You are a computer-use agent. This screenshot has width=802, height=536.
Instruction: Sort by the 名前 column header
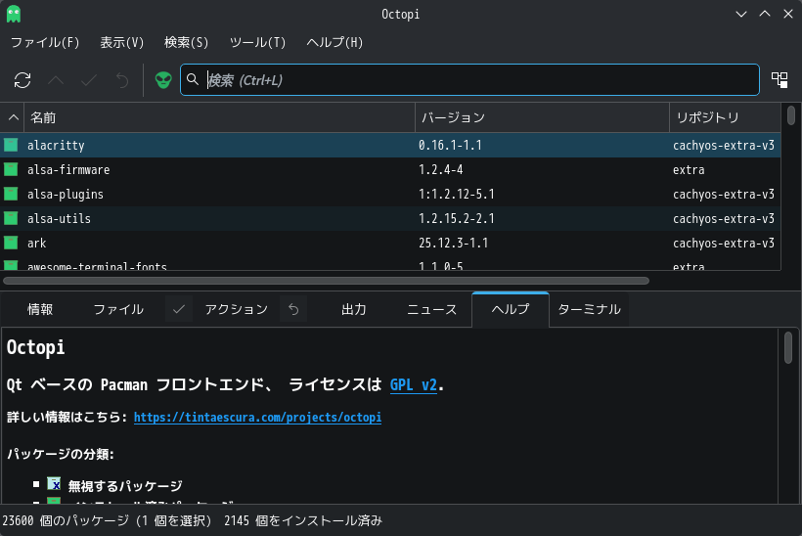(219, 117)
